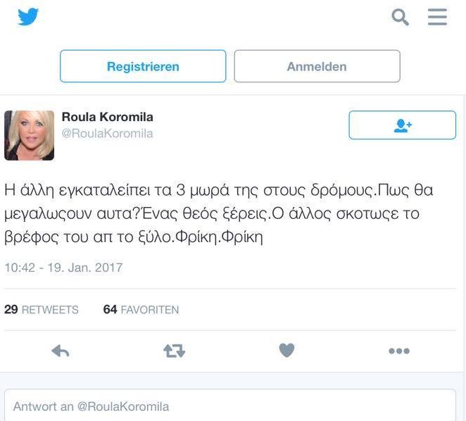This screenshot has height=421, width=466.
Task: Click the Registrieren button
Action: pyautogui.click(x=143, y=66)
